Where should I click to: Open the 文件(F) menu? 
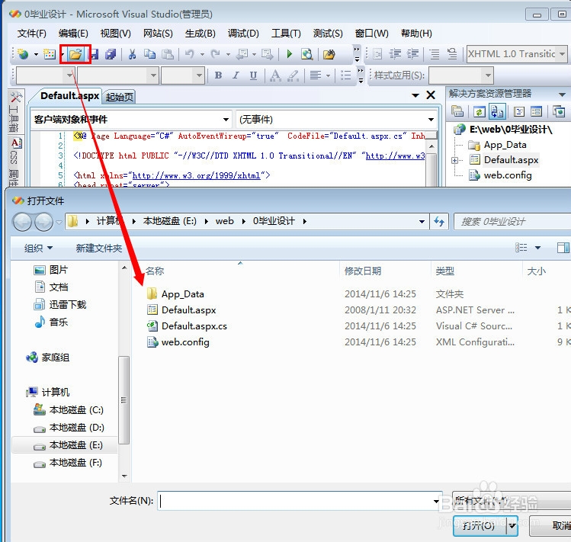click(32, 34)
